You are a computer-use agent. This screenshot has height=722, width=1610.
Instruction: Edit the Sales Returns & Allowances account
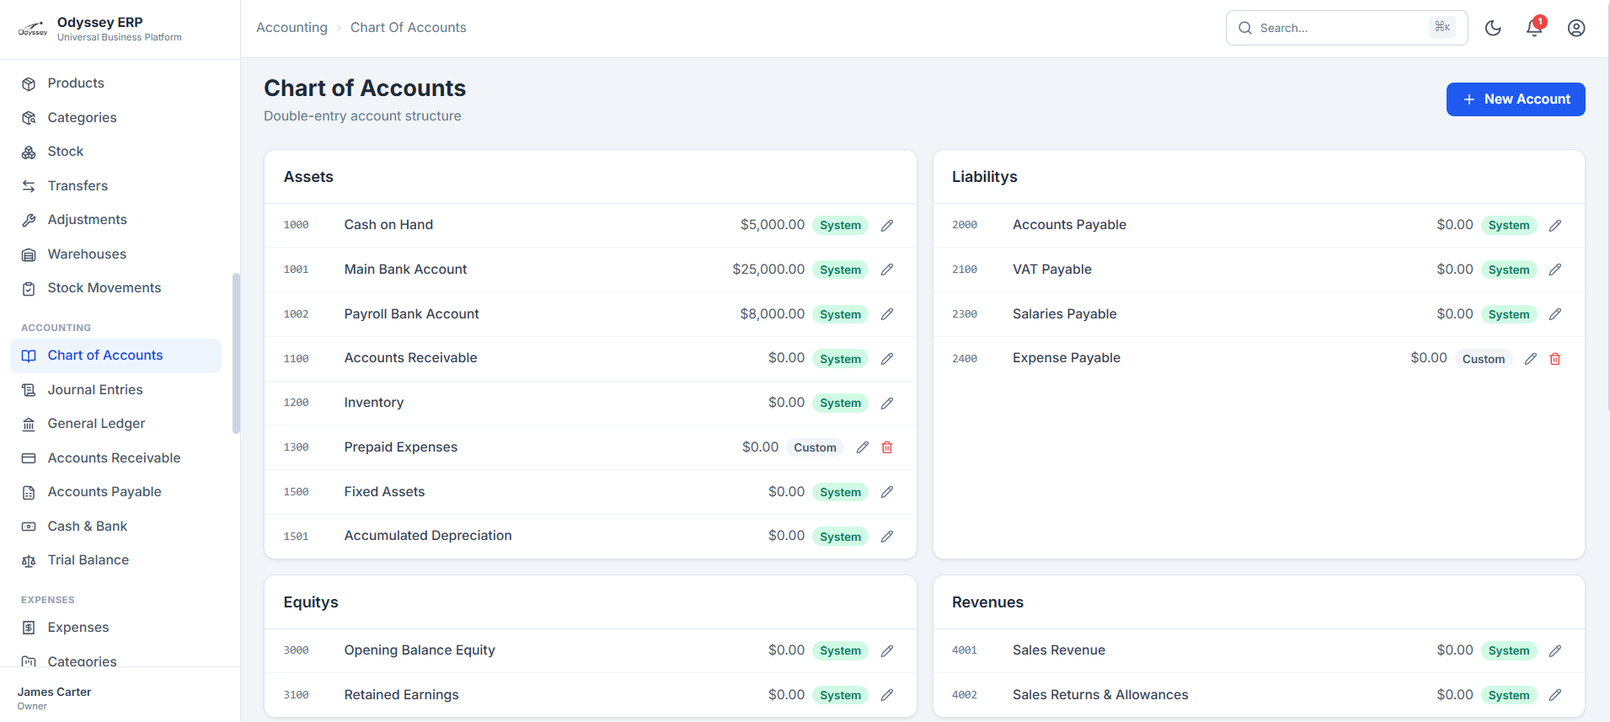click(x=1555, y=695)
